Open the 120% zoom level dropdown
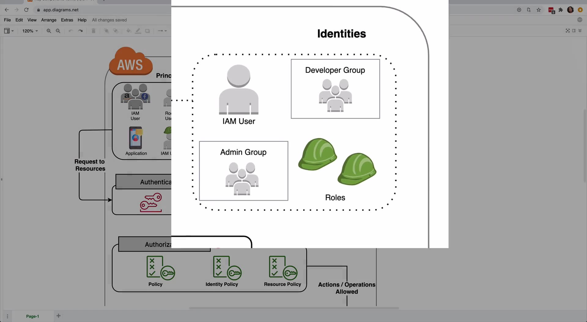Viewport: 587px width, 322px height. [x=30, y=31]
